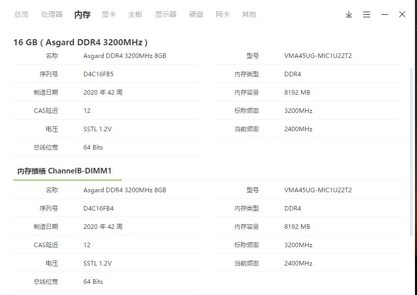Image resolution: width=417 pixels, height=295 pixels.
Task: Click the heading 16 GB (Asgard DDR4 3200MHz)
Action: (80, 42)
